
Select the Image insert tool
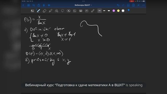click(x=75, y=11)
